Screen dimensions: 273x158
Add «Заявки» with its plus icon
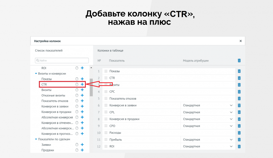[82, 144]
